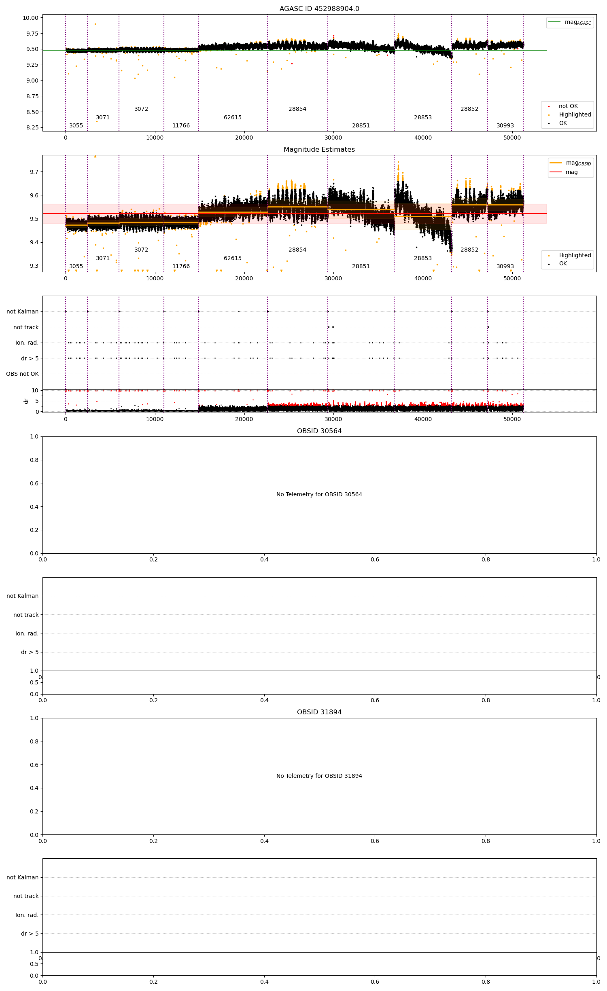Image resolution: width=607 pixels, height=991 pixels.
Task: Click OBSID label 3071 in the AGASC ID plot
Action: 103,118
